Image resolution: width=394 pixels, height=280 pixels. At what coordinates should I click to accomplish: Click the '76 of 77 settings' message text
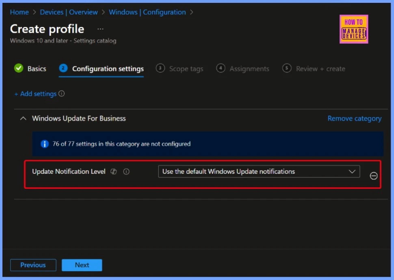point(121,144)
